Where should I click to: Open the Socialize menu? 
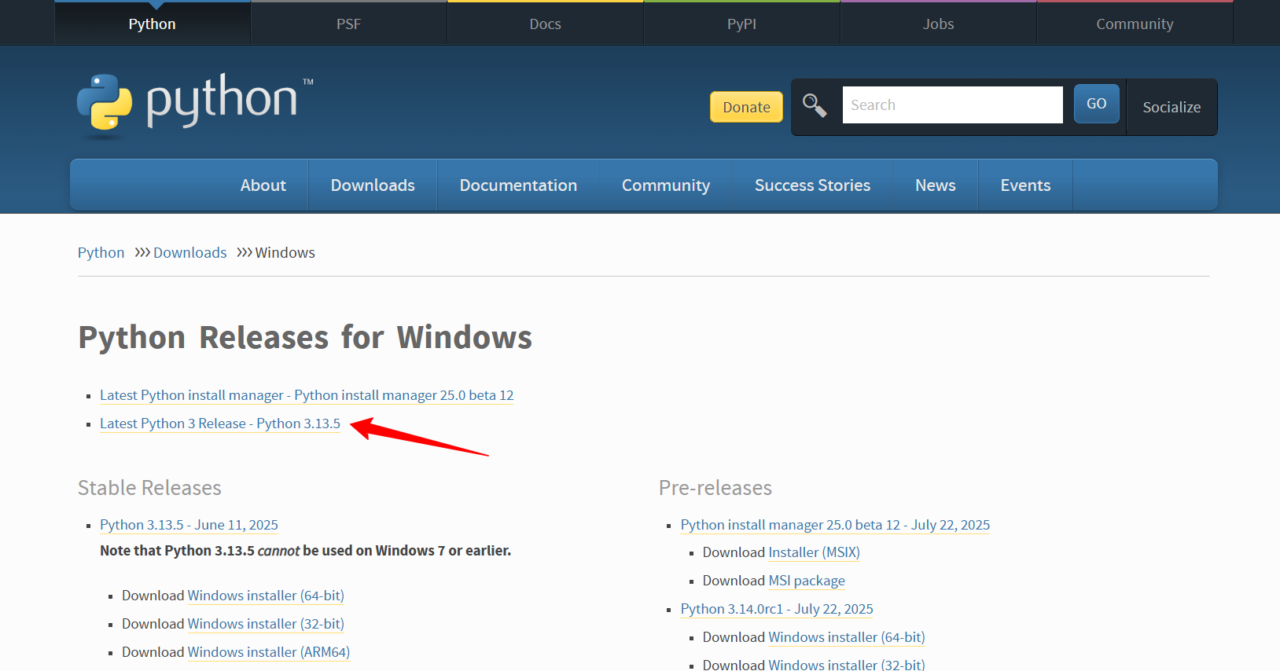click(1171, 107)
